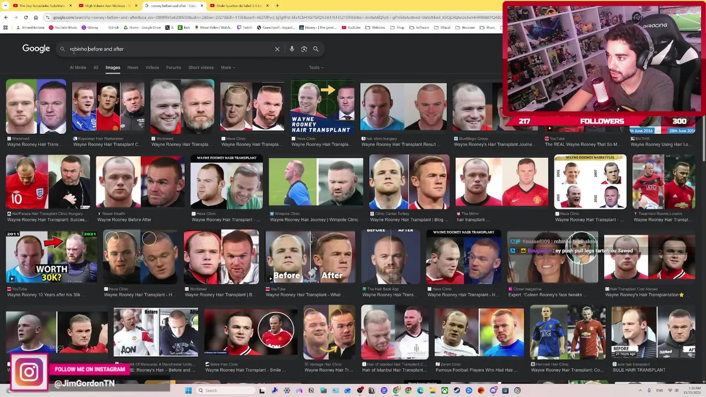Image resolution: width=706 pixels, height=397 pixels.
Task: Switch to the All results tab
Action: pyautogui.click(x=95, y=67)
